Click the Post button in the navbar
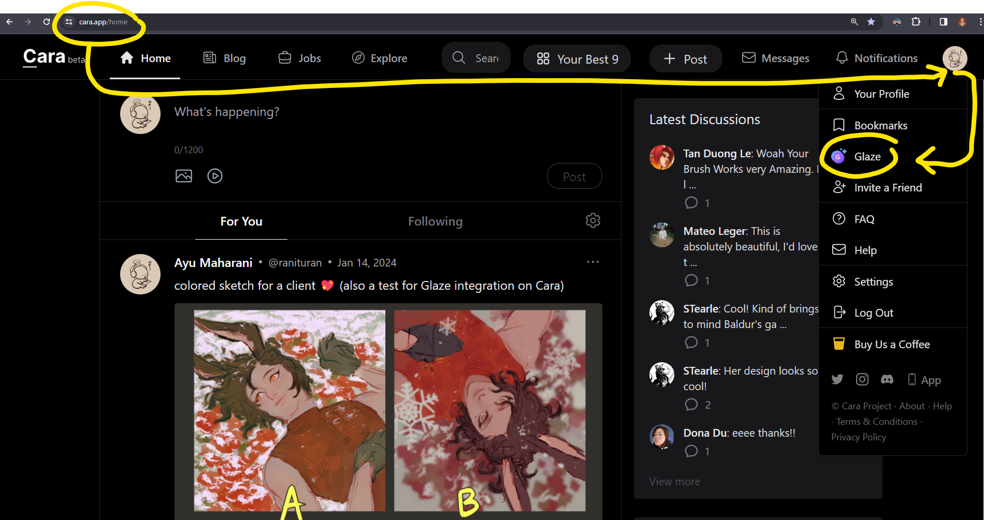The width and height of the screenshot is (984, 520). pos(685,59)
